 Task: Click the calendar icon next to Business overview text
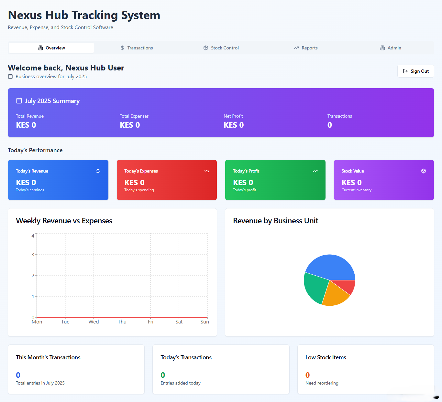click(x=10, y=77)
